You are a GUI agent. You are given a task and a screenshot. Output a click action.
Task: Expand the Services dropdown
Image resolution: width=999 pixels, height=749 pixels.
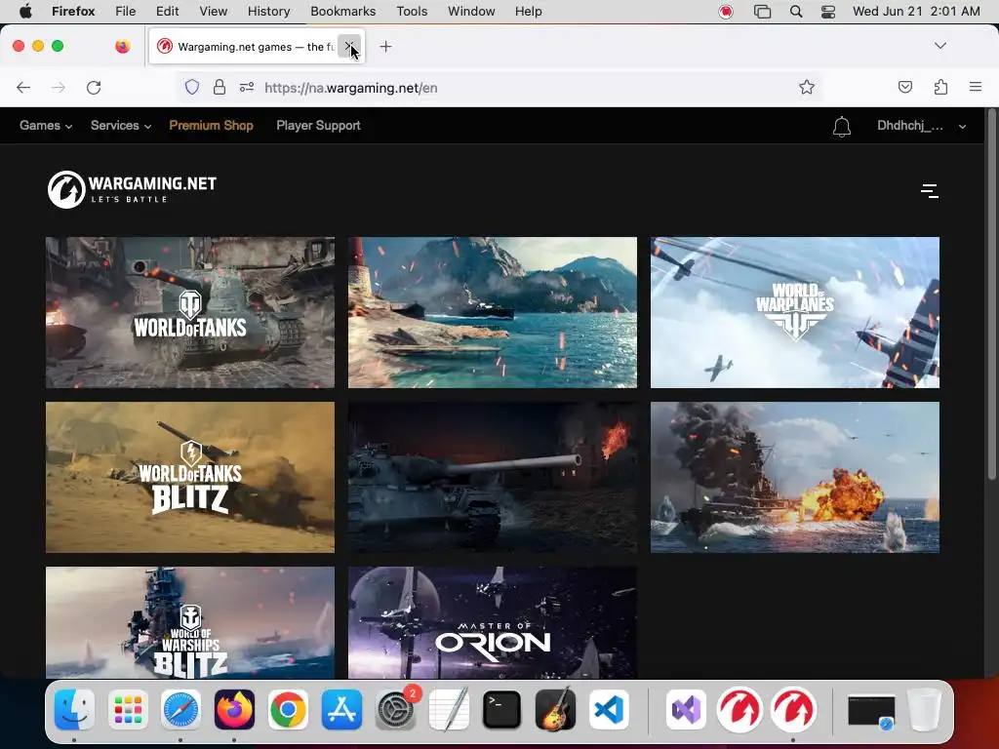[121, 126]
